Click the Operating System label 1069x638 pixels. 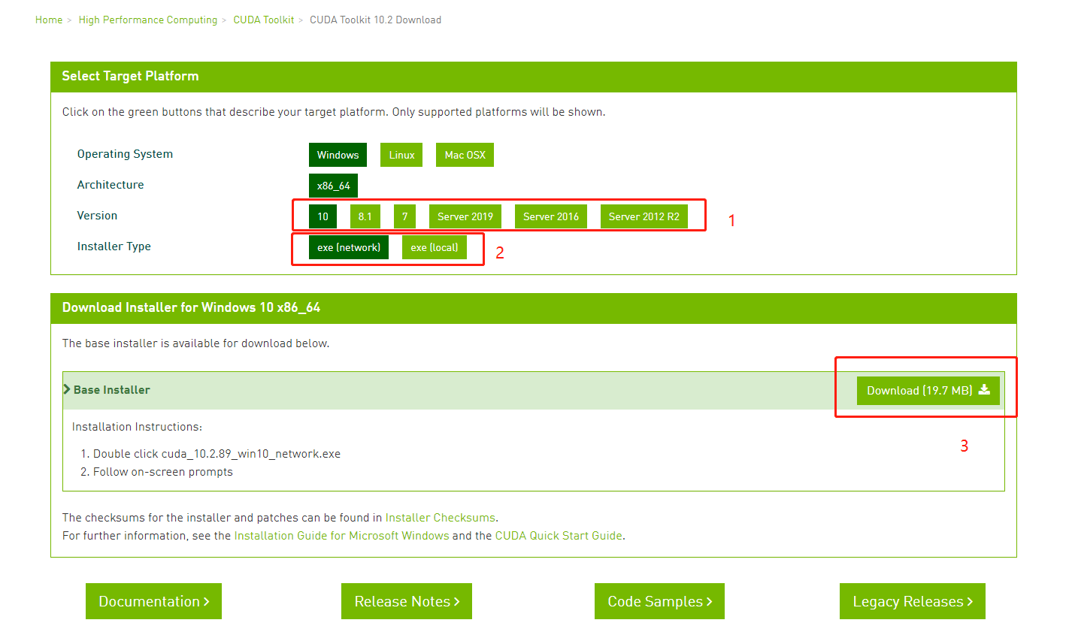tap(125, 154)
